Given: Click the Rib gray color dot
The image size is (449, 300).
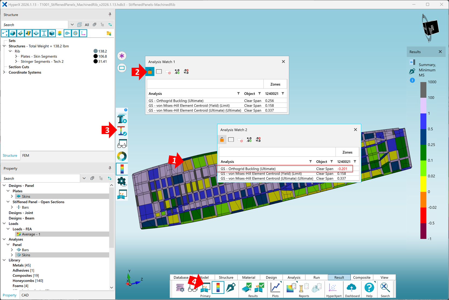Looking at the screenshot, I should pos(95,51).
